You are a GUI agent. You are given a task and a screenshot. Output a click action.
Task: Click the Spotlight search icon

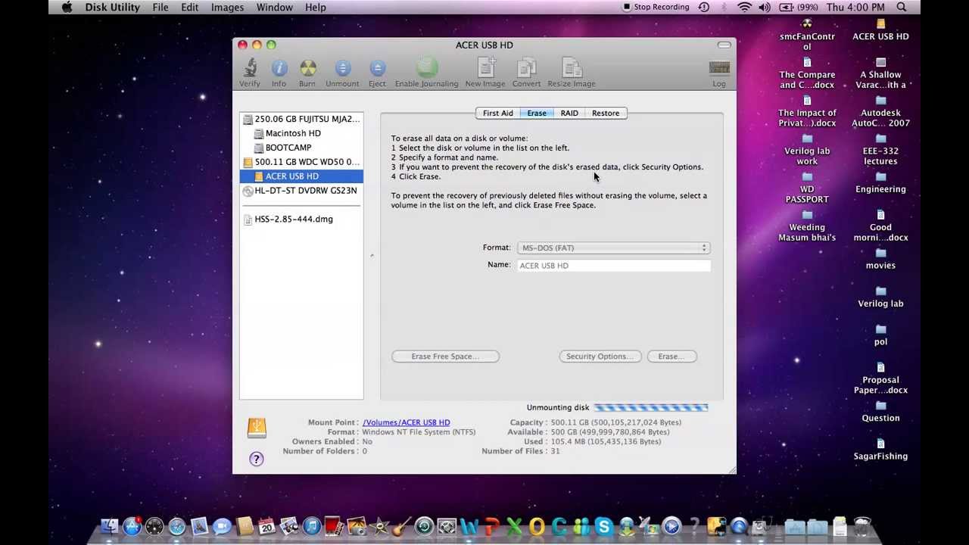pyautogui.click(x=902, y=7)
